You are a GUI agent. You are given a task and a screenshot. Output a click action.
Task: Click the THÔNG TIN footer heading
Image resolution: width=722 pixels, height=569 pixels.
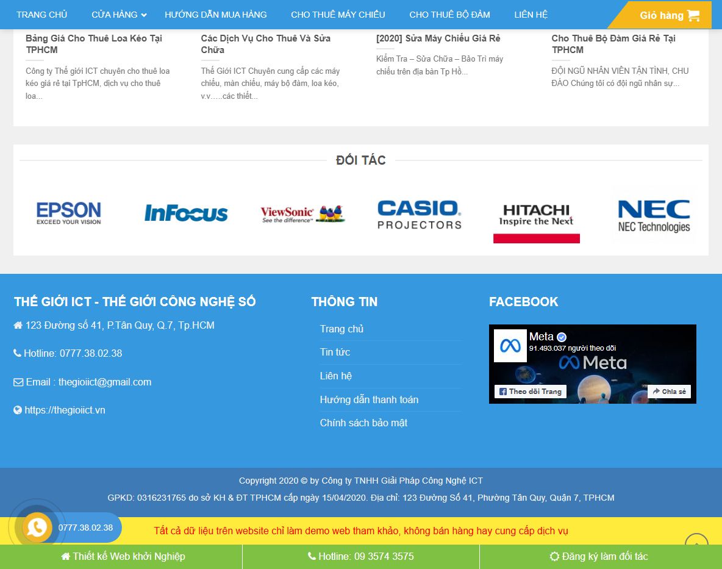pyautogui.click(x=345, y=301)
